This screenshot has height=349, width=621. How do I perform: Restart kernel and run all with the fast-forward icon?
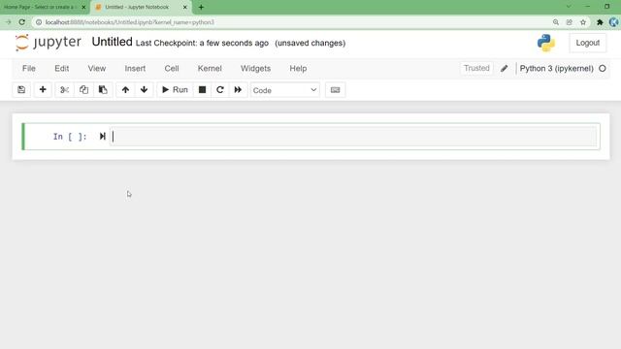tap(238, 90)
